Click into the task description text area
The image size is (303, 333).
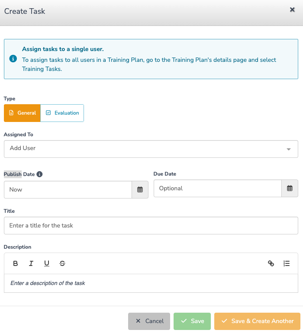click(x=151, y=283)
